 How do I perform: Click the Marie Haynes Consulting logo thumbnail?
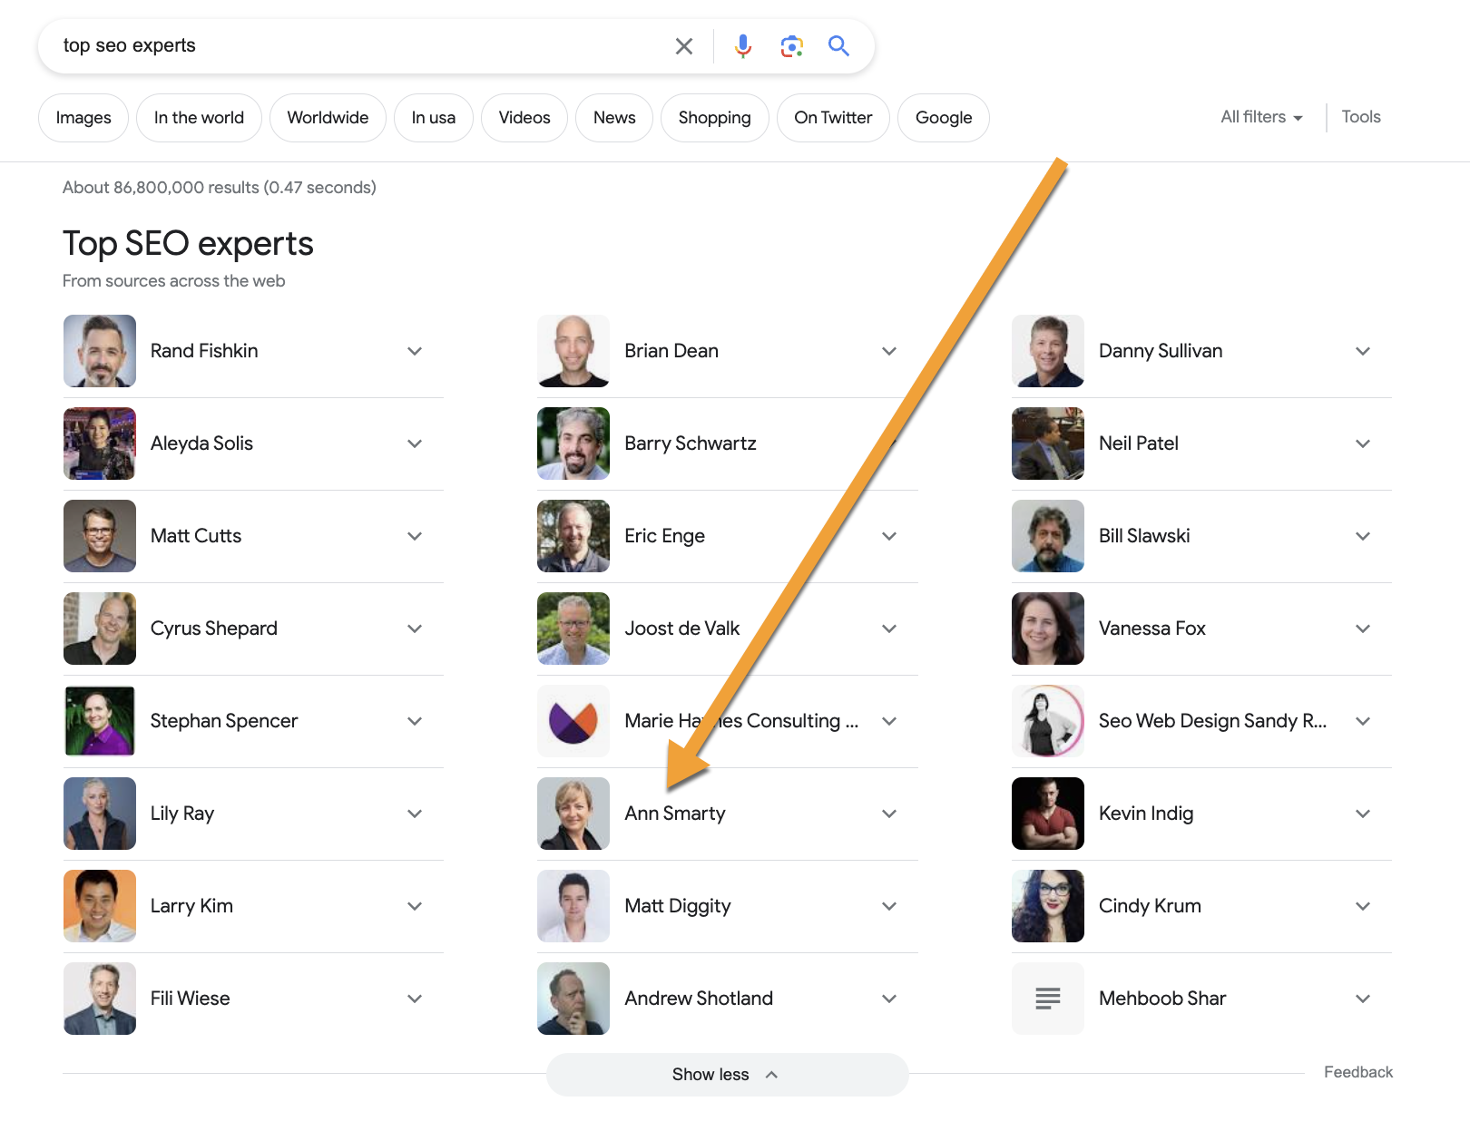point(573,721)
